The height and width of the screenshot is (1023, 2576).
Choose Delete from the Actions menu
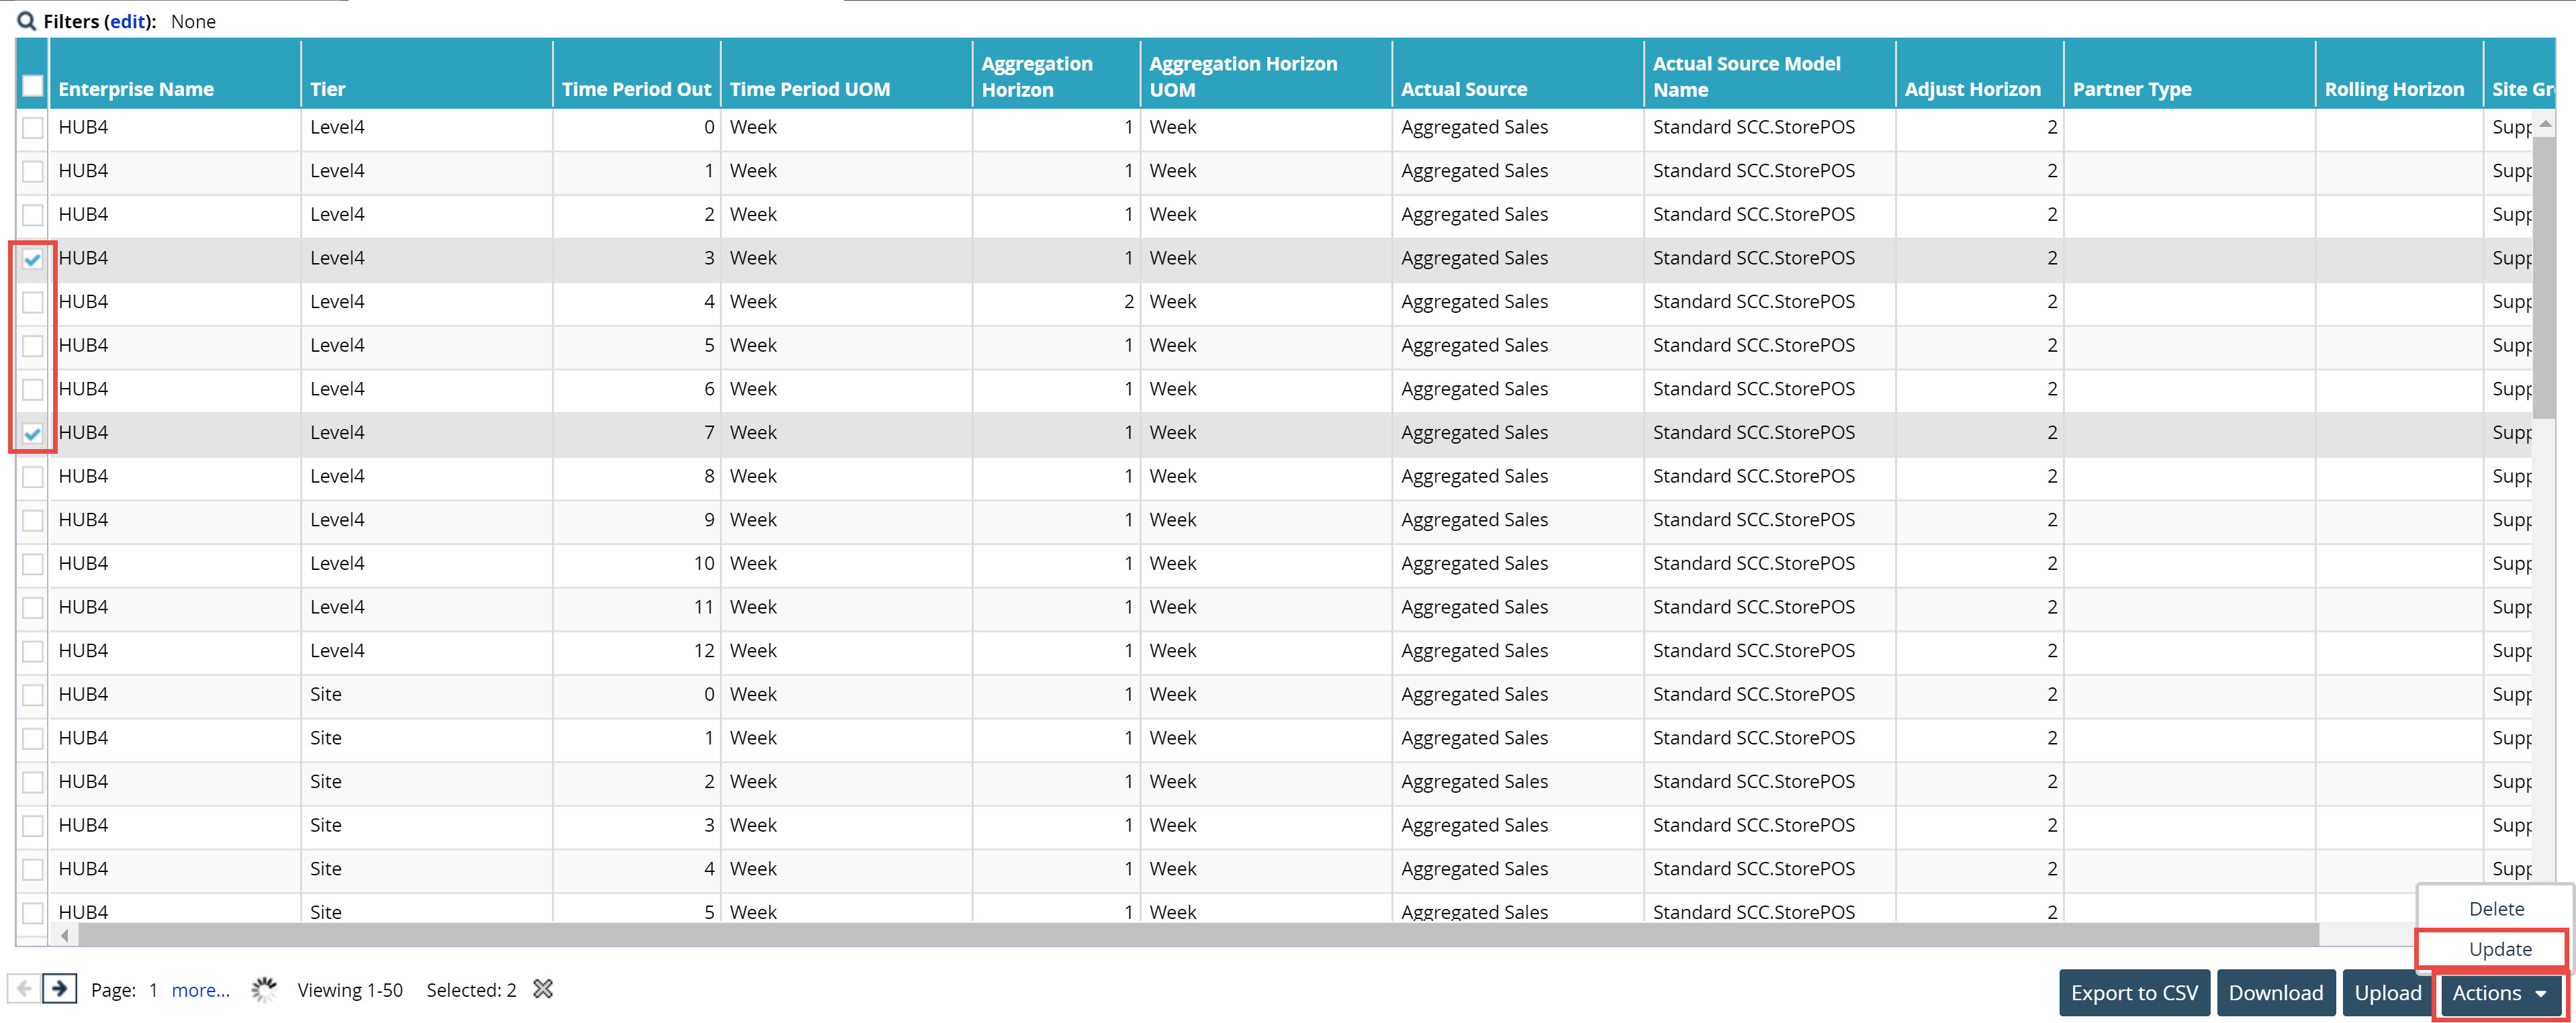point(2496,909)
